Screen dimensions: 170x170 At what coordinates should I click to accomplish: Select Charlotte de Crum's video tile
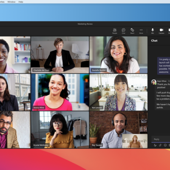[x=60, y=55]
